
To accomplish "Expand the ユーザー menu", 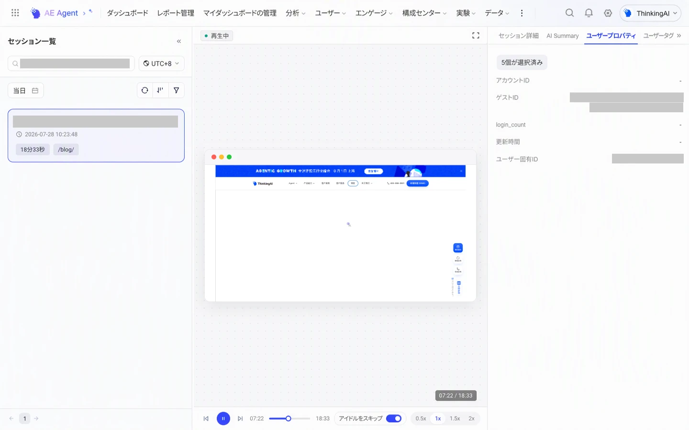I will (330, 13).
